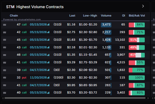Image resolution: width=155 pixels, height=104 pixels.
Task: Click the 64% bid/ask volume bar
Action: click(137, 25)
